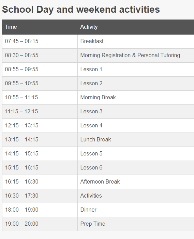Click the 15:15 – 16:15 time cell
194x239 pixels.
[40, 168]
